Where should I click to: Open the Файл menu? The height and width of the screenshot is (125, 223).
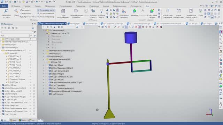(x=4, y=6)
